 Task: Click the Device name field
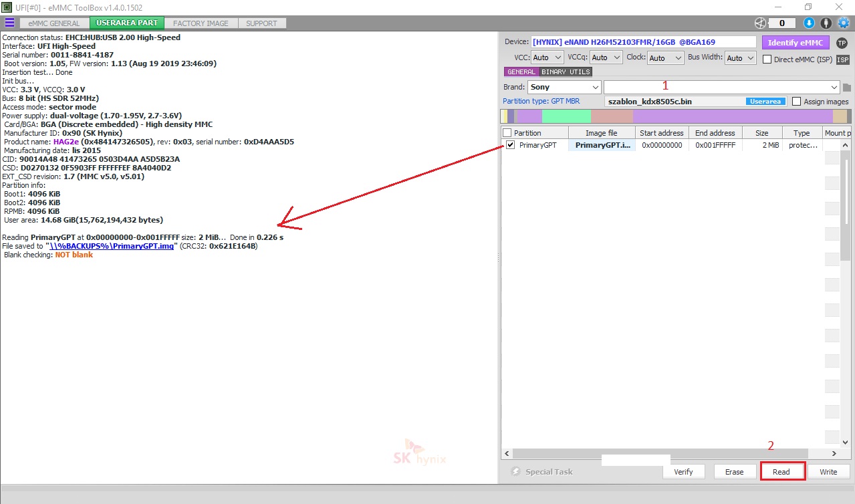[x=643, y=42]
